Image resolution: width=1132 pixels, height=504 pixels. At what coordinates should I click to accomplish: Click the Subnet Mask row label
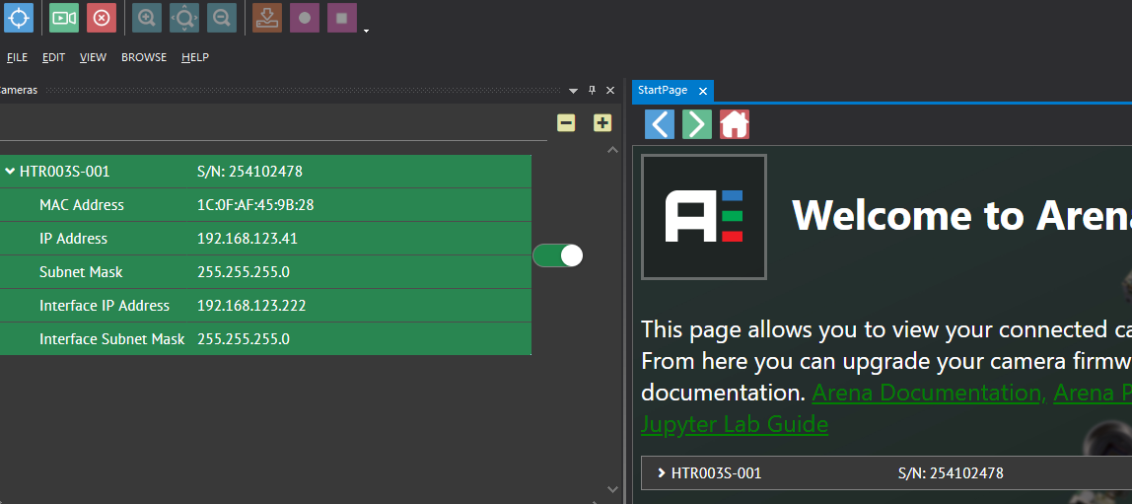[x=81, y=272]
